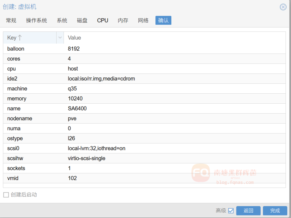This screenshot has width=291, height=218.
Task: Open the Key column dropdown arrow
Action: click(x=60, y=38)
